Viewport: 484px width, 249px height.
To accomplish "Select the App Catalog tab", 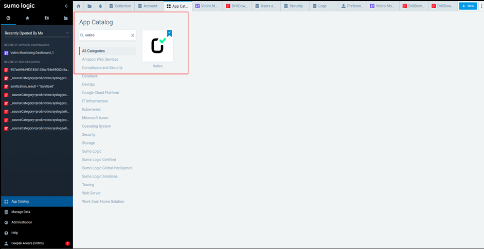I will [x=177, y=6].
